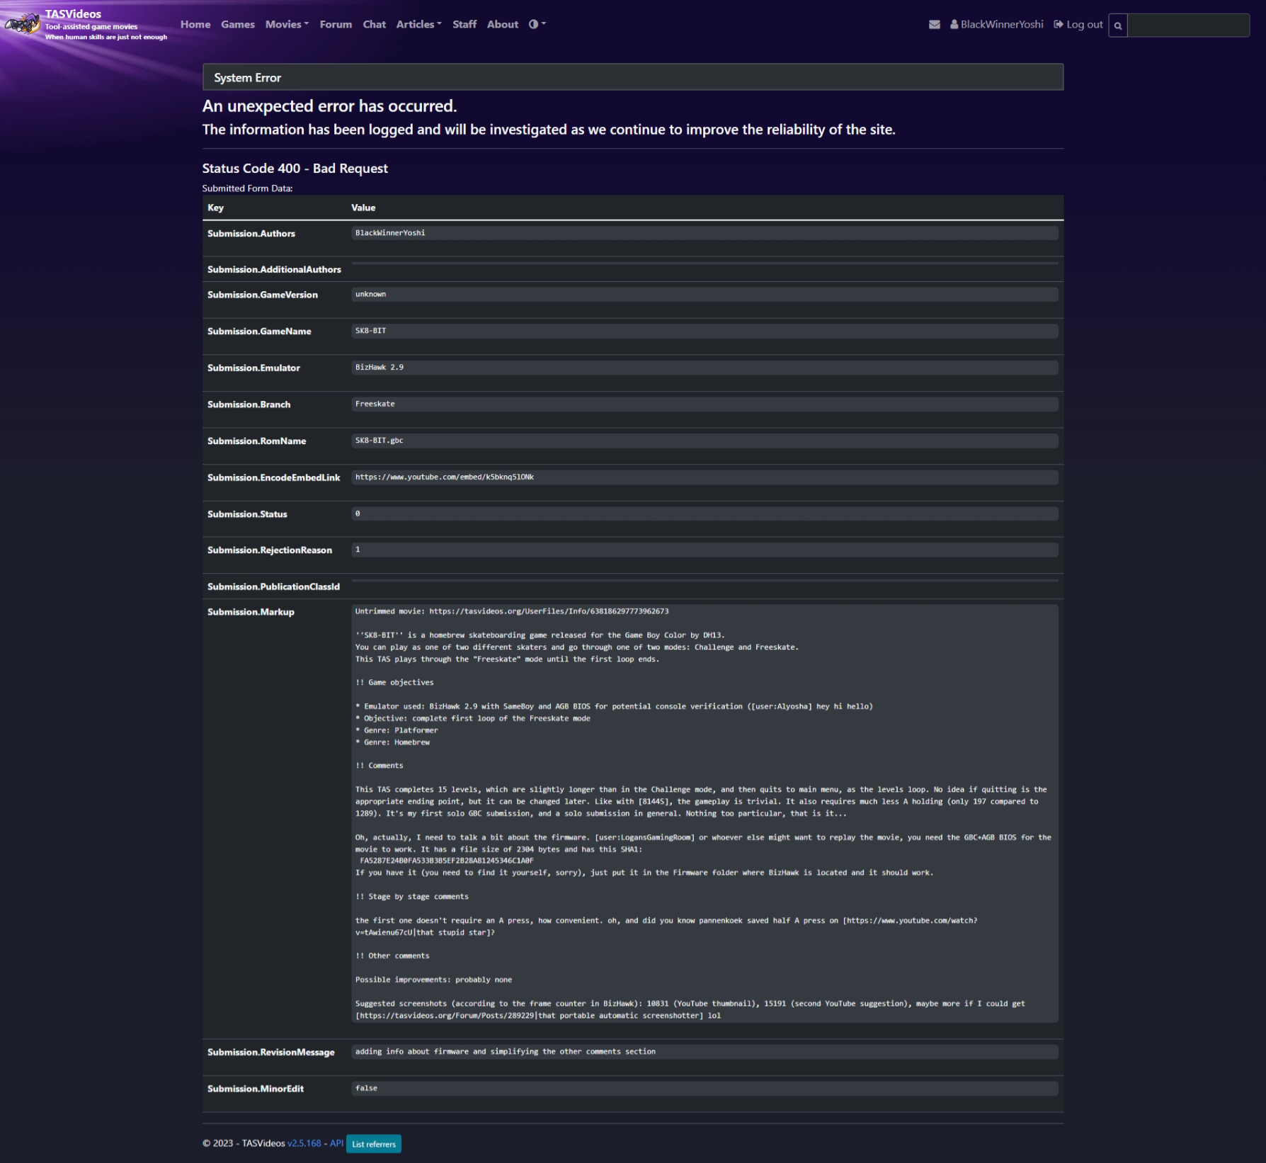Click the TASVideos site title link
The image size is (1266, 1163).
[x=73, y=14]
